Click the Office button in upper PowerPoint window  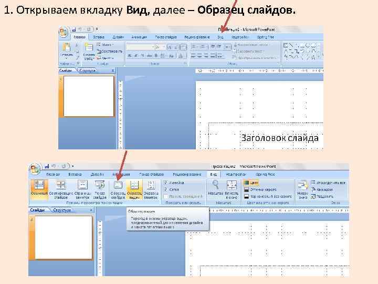point(64,32)
